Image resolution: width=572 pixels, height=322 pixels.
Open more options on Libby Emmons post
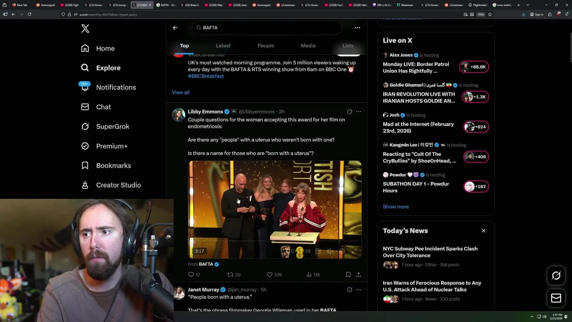(358, 112)
